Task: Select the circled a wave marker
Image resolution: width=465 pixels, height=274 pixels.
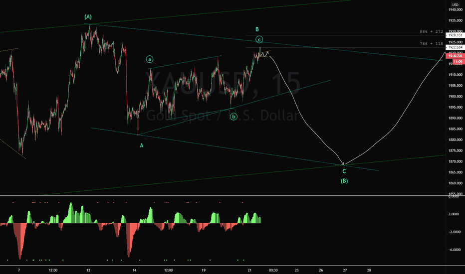Action: pos(150,59)
